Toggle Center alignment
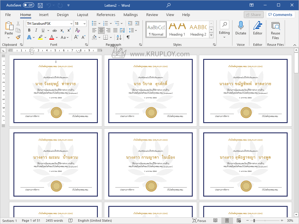Image resolution: width=299 pixels, height=224 pixels. pos(101,30)
